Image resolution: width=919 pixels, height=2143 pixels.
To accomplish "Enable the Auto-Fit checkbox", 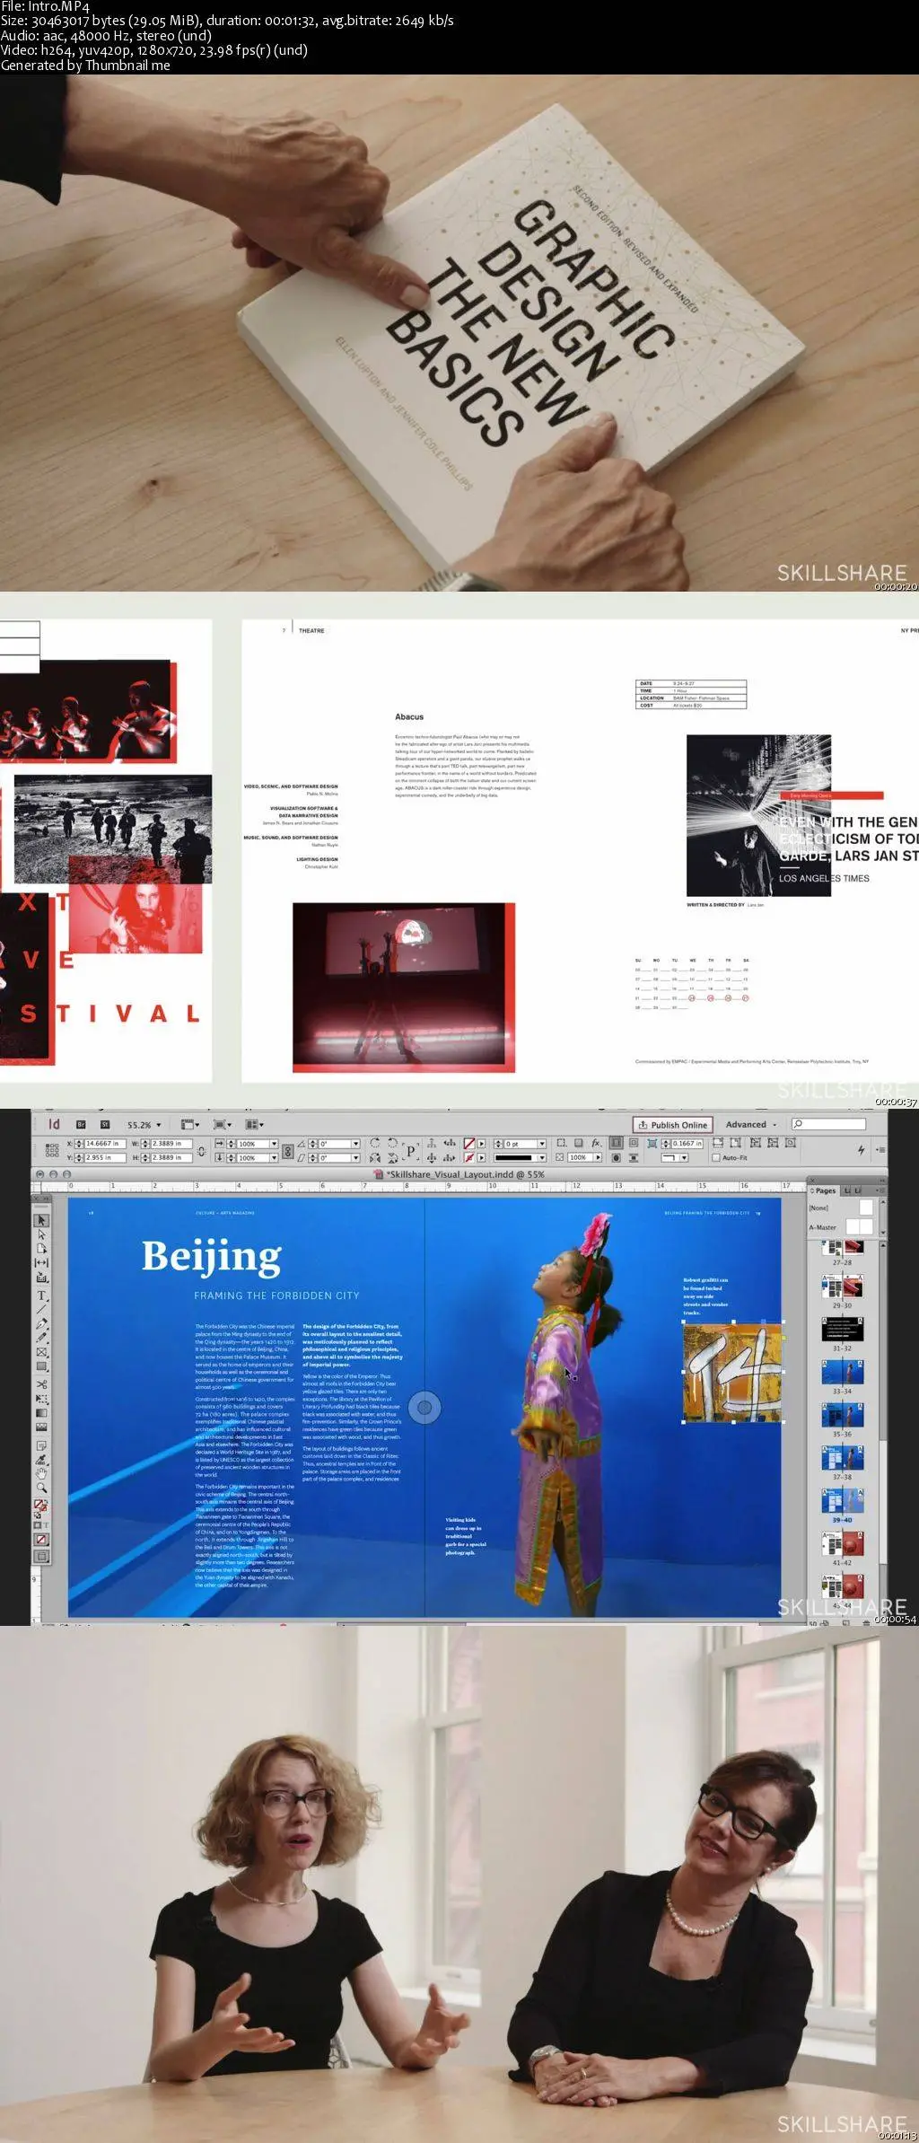I will pyautogui.click(x=716, y=1158).
